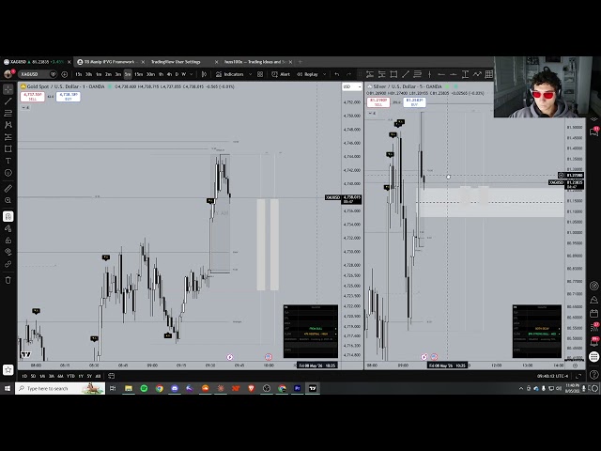Screen dimensions: 601x451
Task: Open the user avatar menu
Action: click(x=8, y=73)
